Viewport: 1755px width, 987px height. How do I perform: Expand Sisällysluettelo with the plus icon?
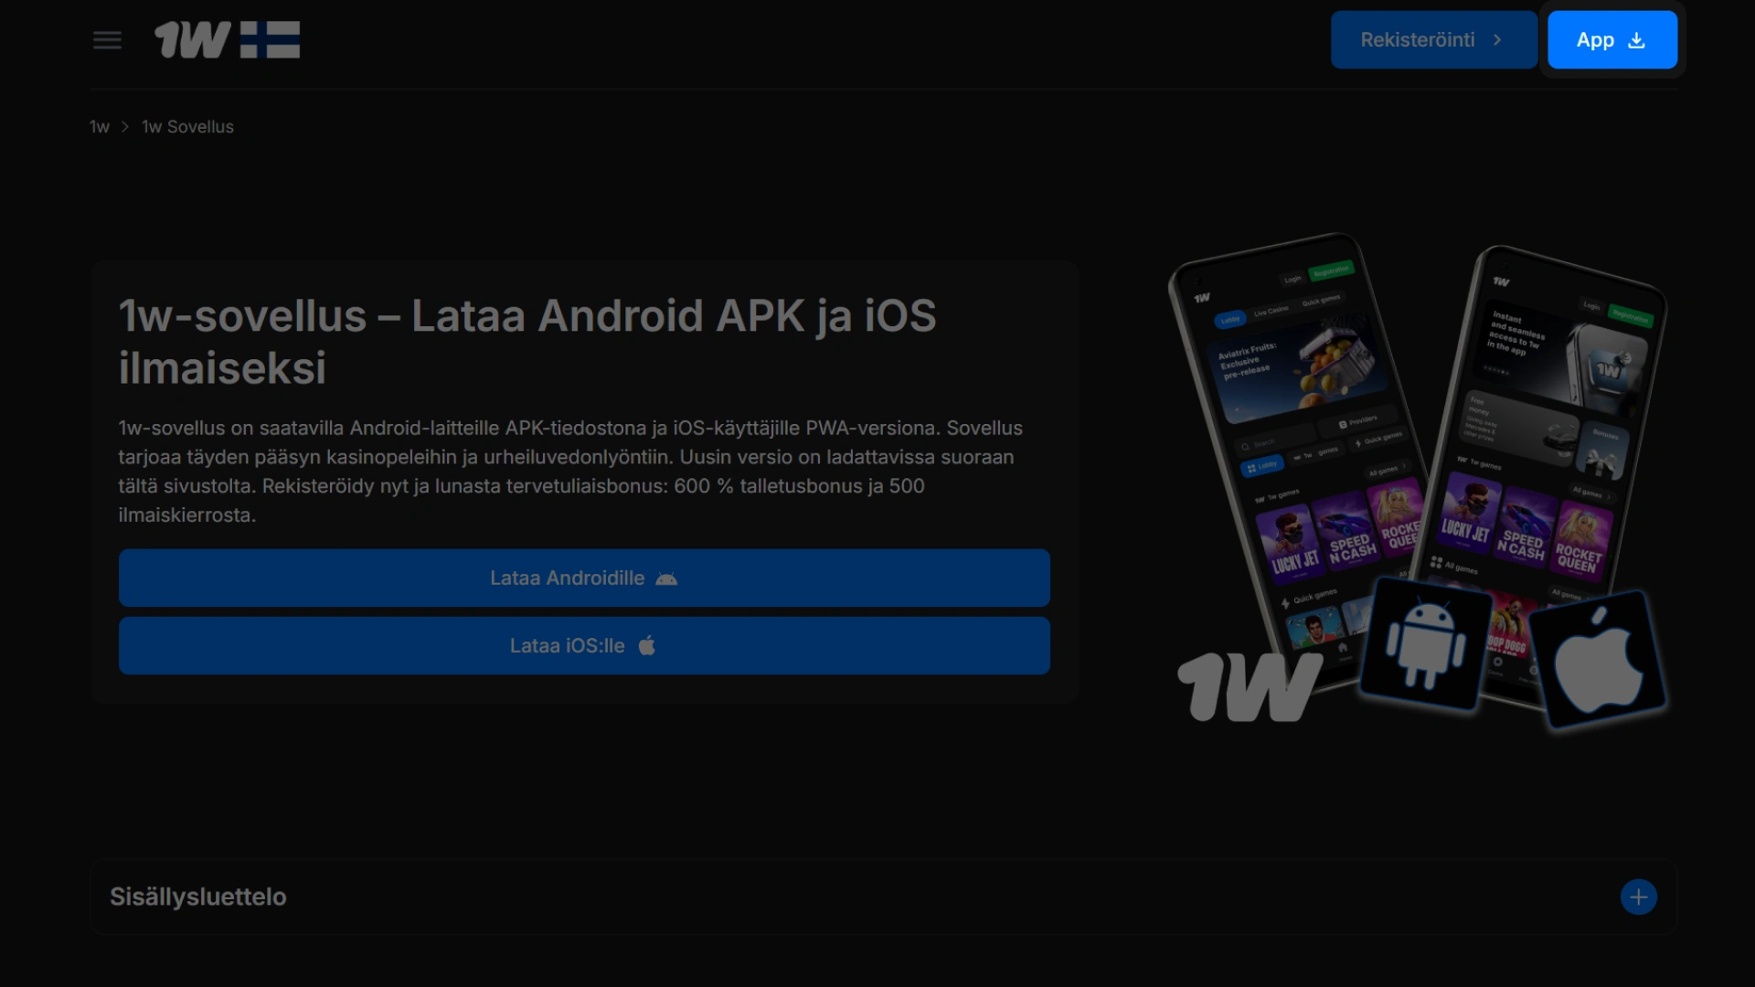(x=1638, y=897)
